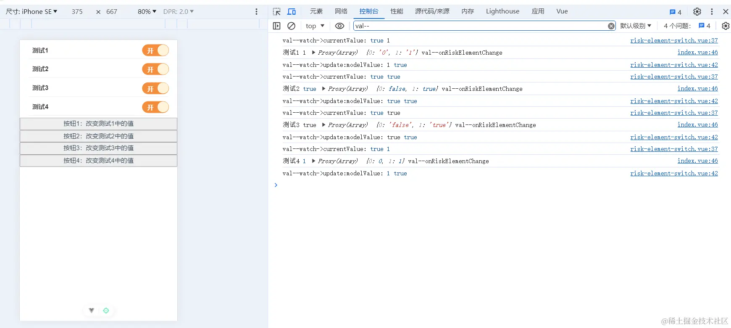Click the 测试3 row label
This screenshot has width=731, height=328.
[40, 88]
